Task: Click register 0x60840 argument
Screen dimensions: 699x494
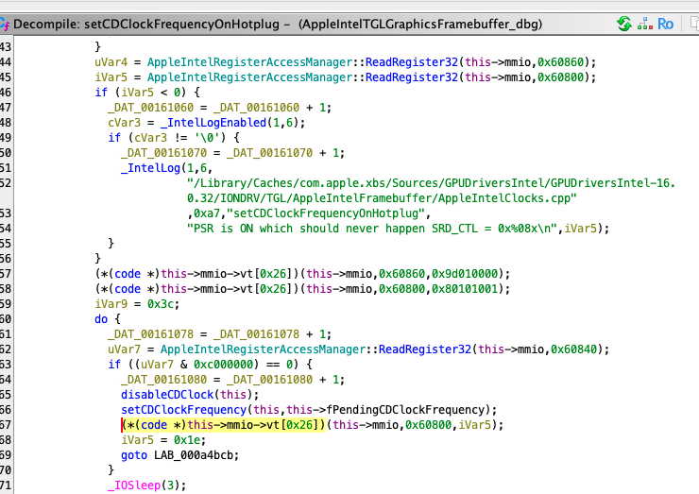Action: tap(573, 349)
